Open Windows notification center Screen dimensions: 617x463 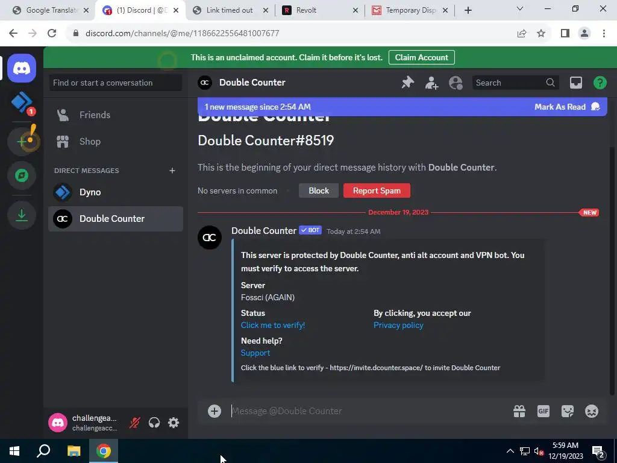(x=598, y=452)
